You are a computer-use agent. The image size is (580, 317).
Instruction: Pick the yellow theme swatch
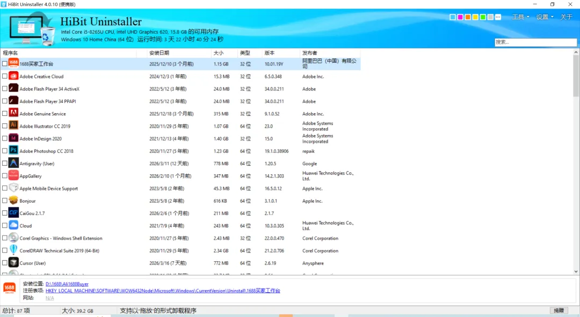tap(475, 17)
